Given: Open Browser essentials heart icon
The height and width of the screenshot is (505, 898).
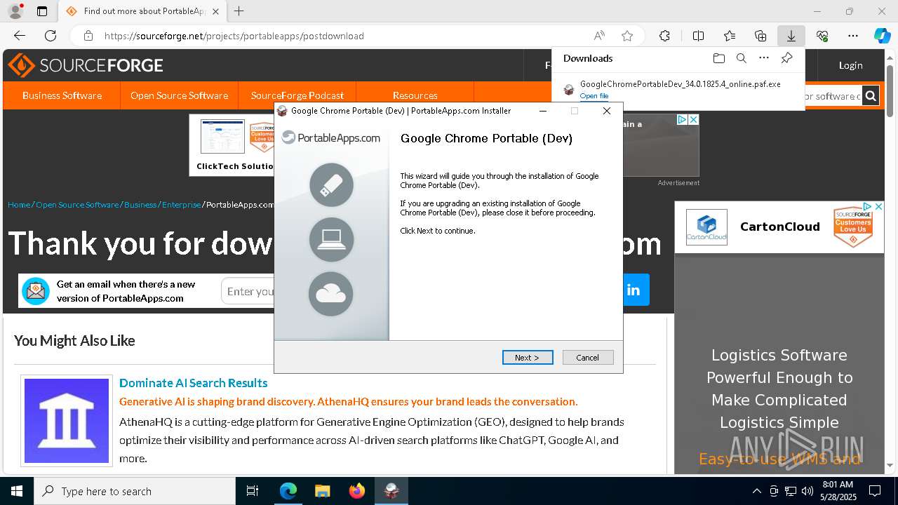Looking at the screenshot, I should click(822, 36).
